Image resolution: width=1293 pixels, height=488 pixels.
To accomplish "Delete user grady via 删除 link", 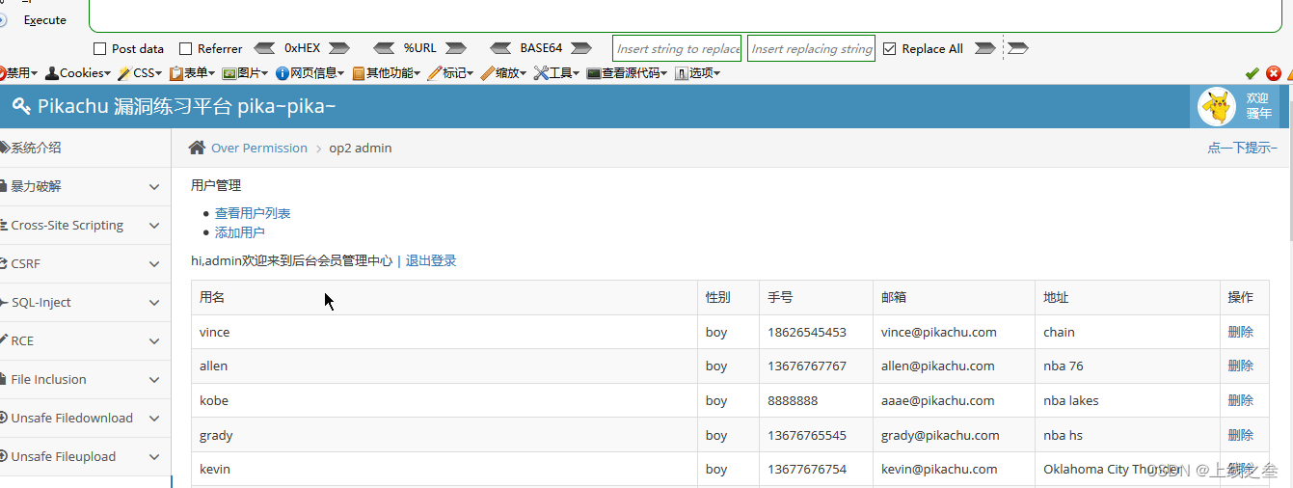I will click(1241, 435).
